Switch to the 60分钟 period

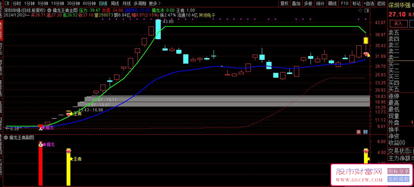click(x=89, y=3)
